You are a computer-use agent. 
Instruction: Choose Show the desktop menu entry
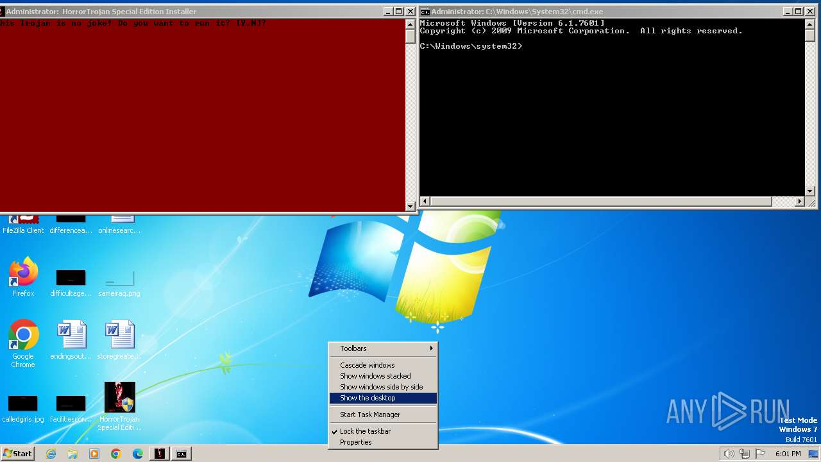point(383,398)
